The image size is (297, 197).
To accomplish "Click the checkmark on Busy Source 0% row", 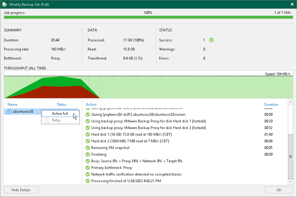I will pyautogui.click(x=88, y=161).
